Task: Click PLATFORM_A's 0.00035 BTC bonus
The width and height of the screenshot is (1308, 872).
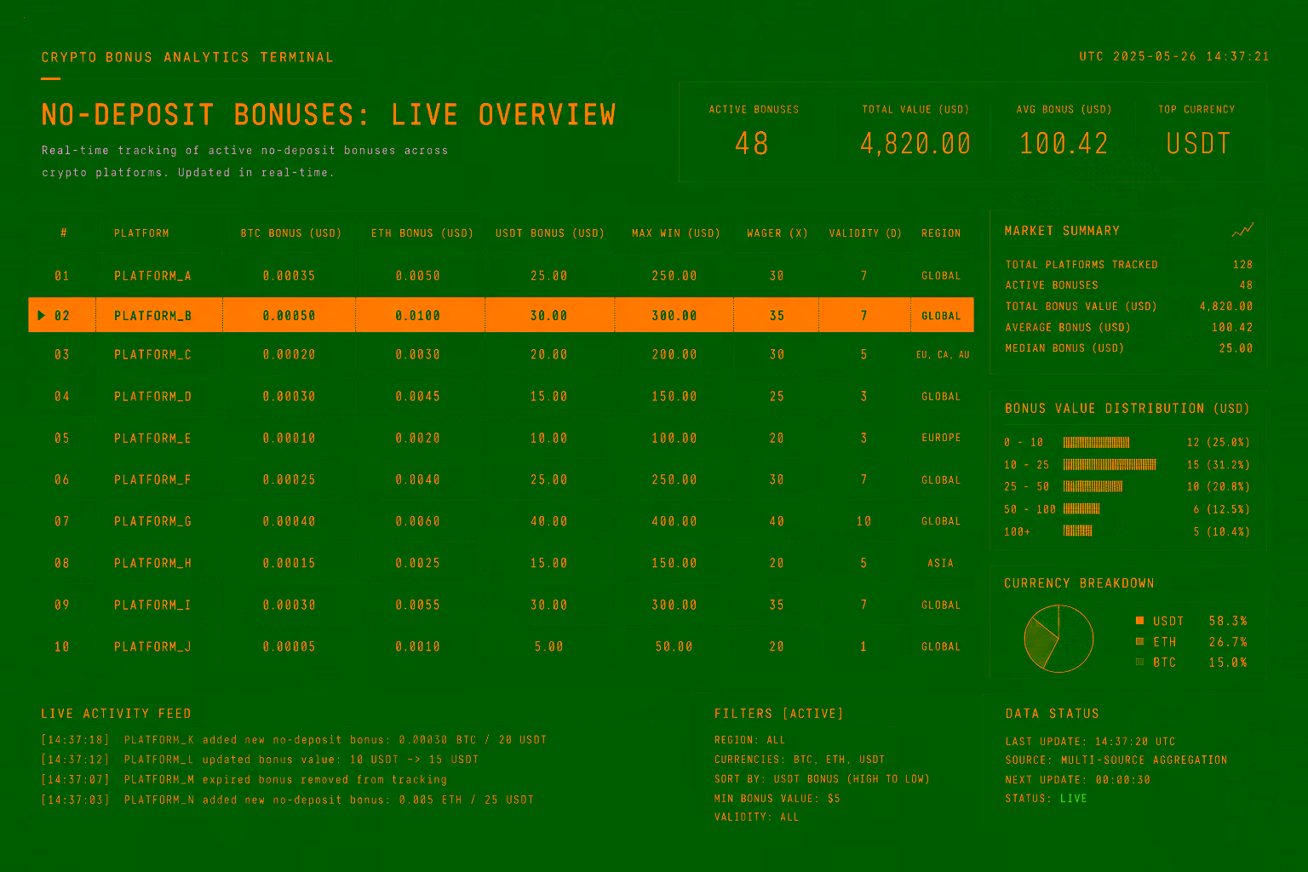Action: coord(290,276)
